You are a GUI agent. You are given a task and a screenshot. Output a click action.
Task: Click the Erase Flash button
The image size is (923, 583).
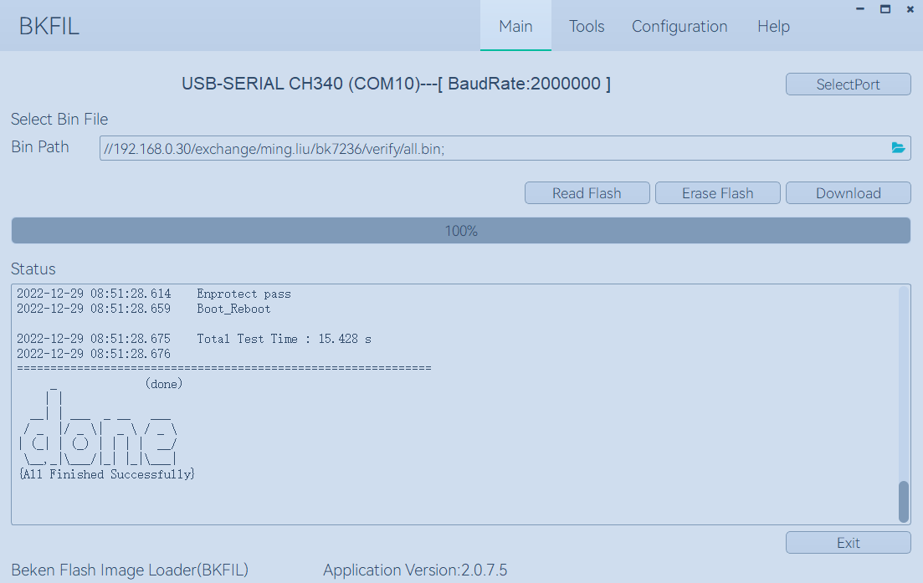717,193
